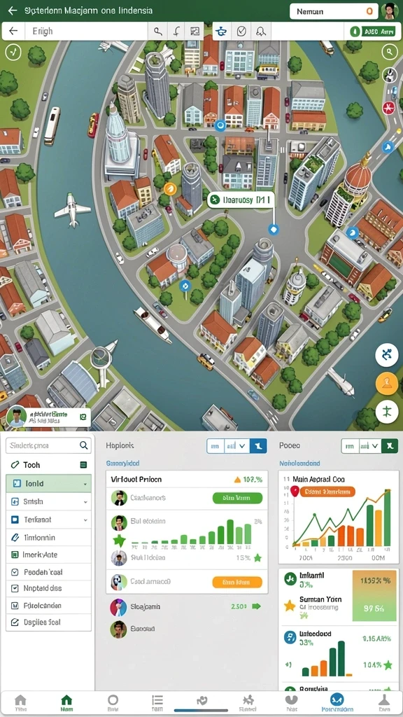Click the green arrow next to 2.50

256,606
